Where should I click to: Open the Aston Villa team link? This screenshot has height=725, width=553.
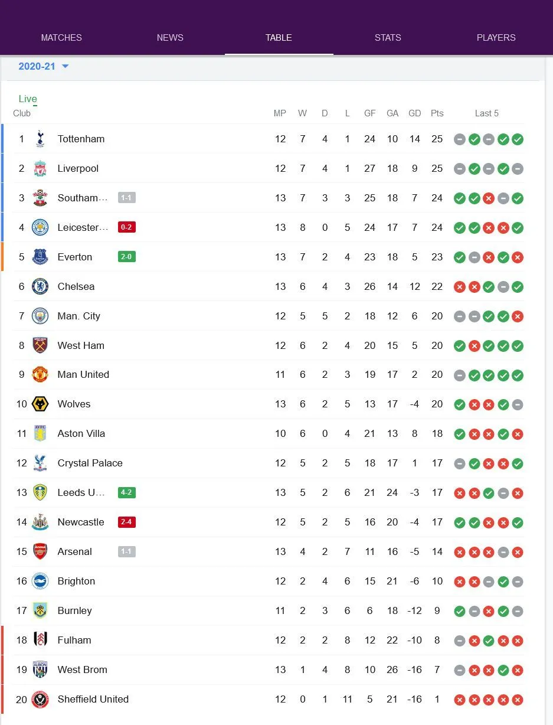point(81,434)
